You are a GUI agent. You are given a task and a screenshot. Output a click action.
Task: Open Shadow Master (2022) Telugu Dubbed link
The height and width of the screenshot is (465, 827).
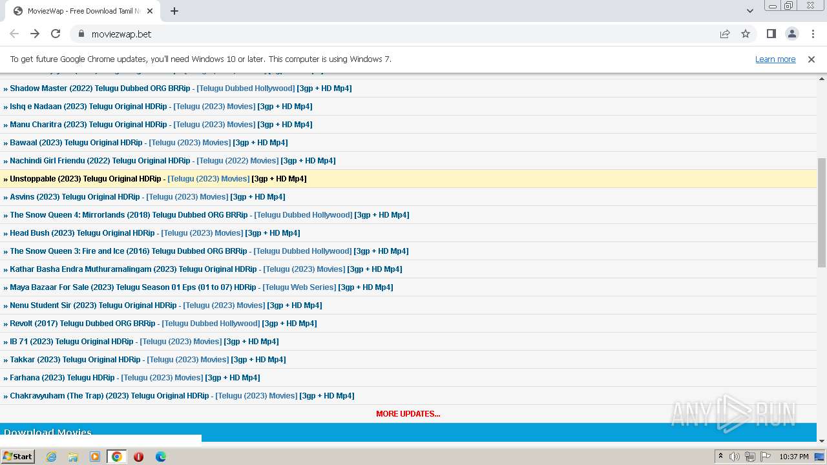[x=99, y=88]
